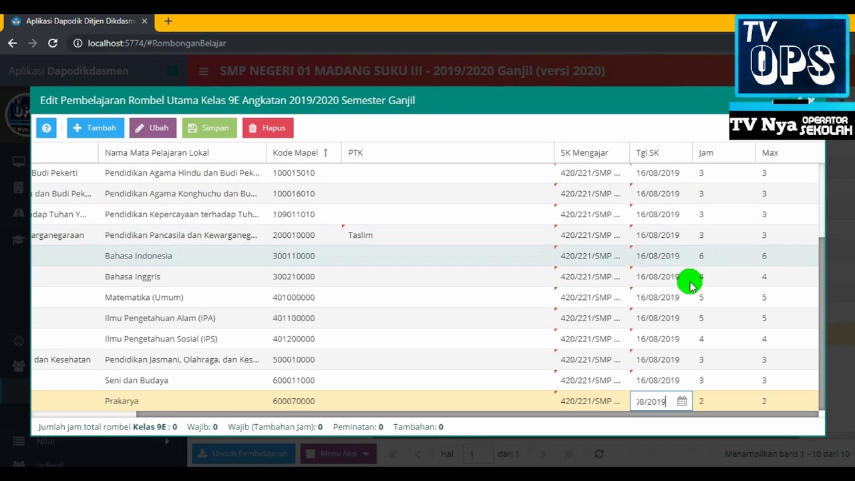This screenshot has width=855, height=481.
Task: Click the browser forward arrow
Action: [33, 43]
